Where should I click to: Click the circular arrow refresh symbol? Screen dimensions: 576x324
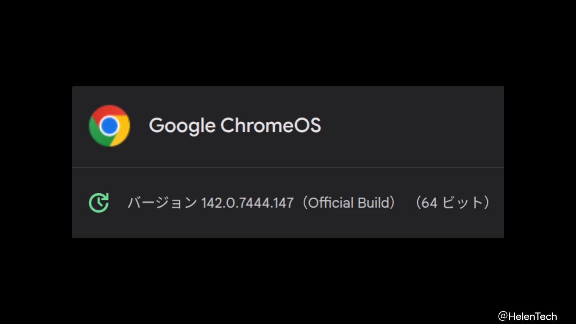click(100, 202)
